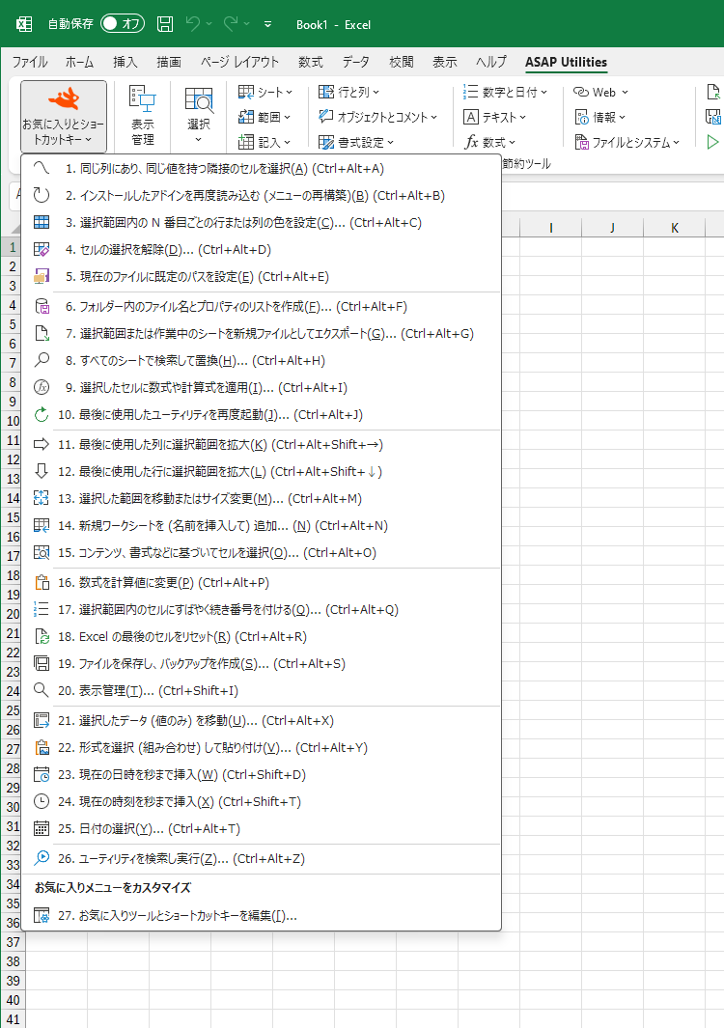Click clock icon for item 24 現在の時刻

pos(42,800)
